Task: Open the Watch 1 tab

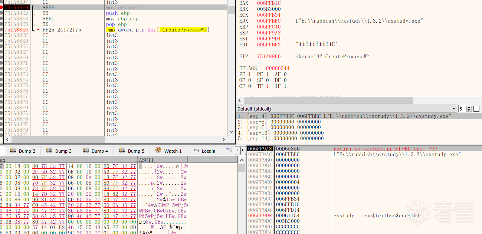Action: (x=168, y=151)
